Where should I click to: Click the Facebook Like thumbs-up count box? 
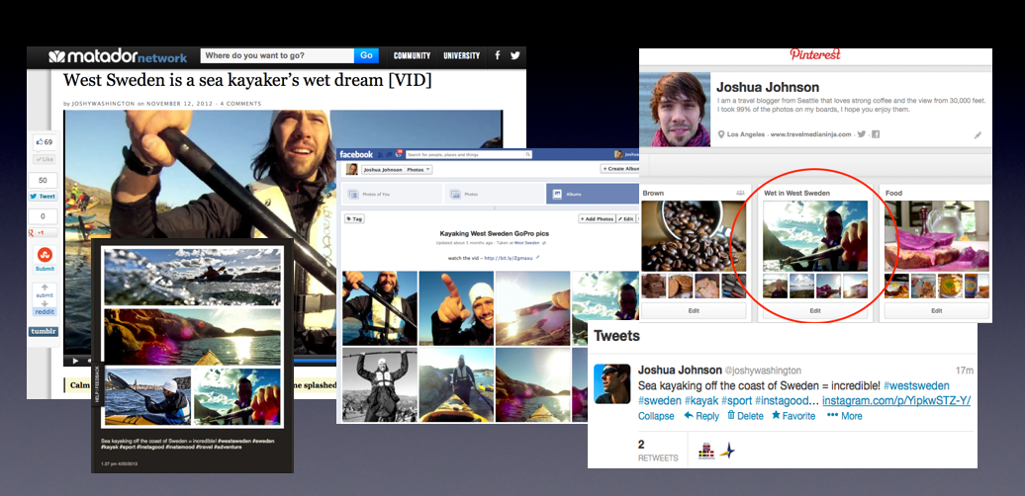(x=44, y=141)
